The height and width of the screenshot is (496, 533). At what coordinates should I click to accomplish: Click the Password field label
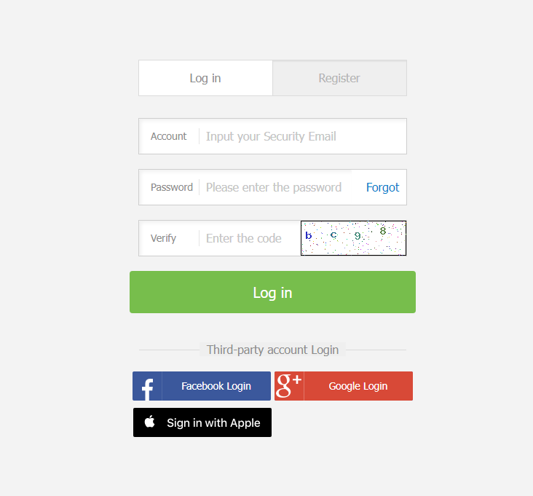[172, 187]
